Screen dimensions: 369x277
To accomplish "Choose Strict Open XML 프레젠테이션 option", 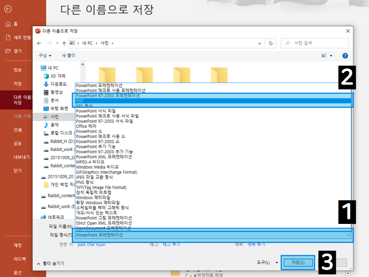I will click(x=104, y=223).
